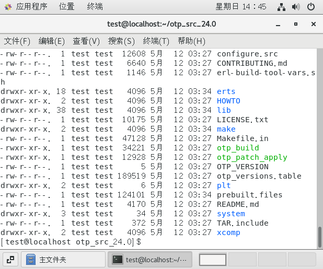The height and width of the screenshot is (269, 323).
Task: Click the prebuilt.files file name
Action: tap(249, 195)
